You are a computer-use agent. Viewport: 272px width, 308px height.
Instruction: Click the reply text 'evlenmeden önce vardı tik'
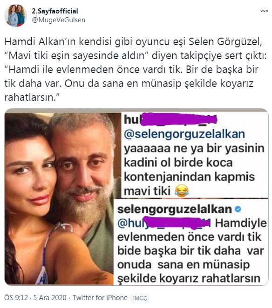(189, 237)
